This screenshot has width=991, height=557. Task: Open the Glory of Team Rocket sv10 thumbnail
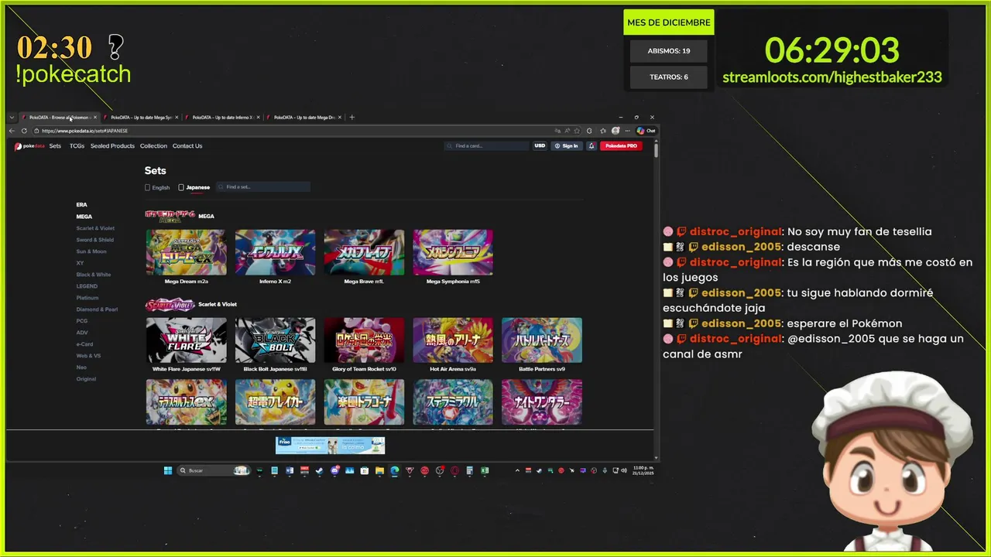pos(364,340)
